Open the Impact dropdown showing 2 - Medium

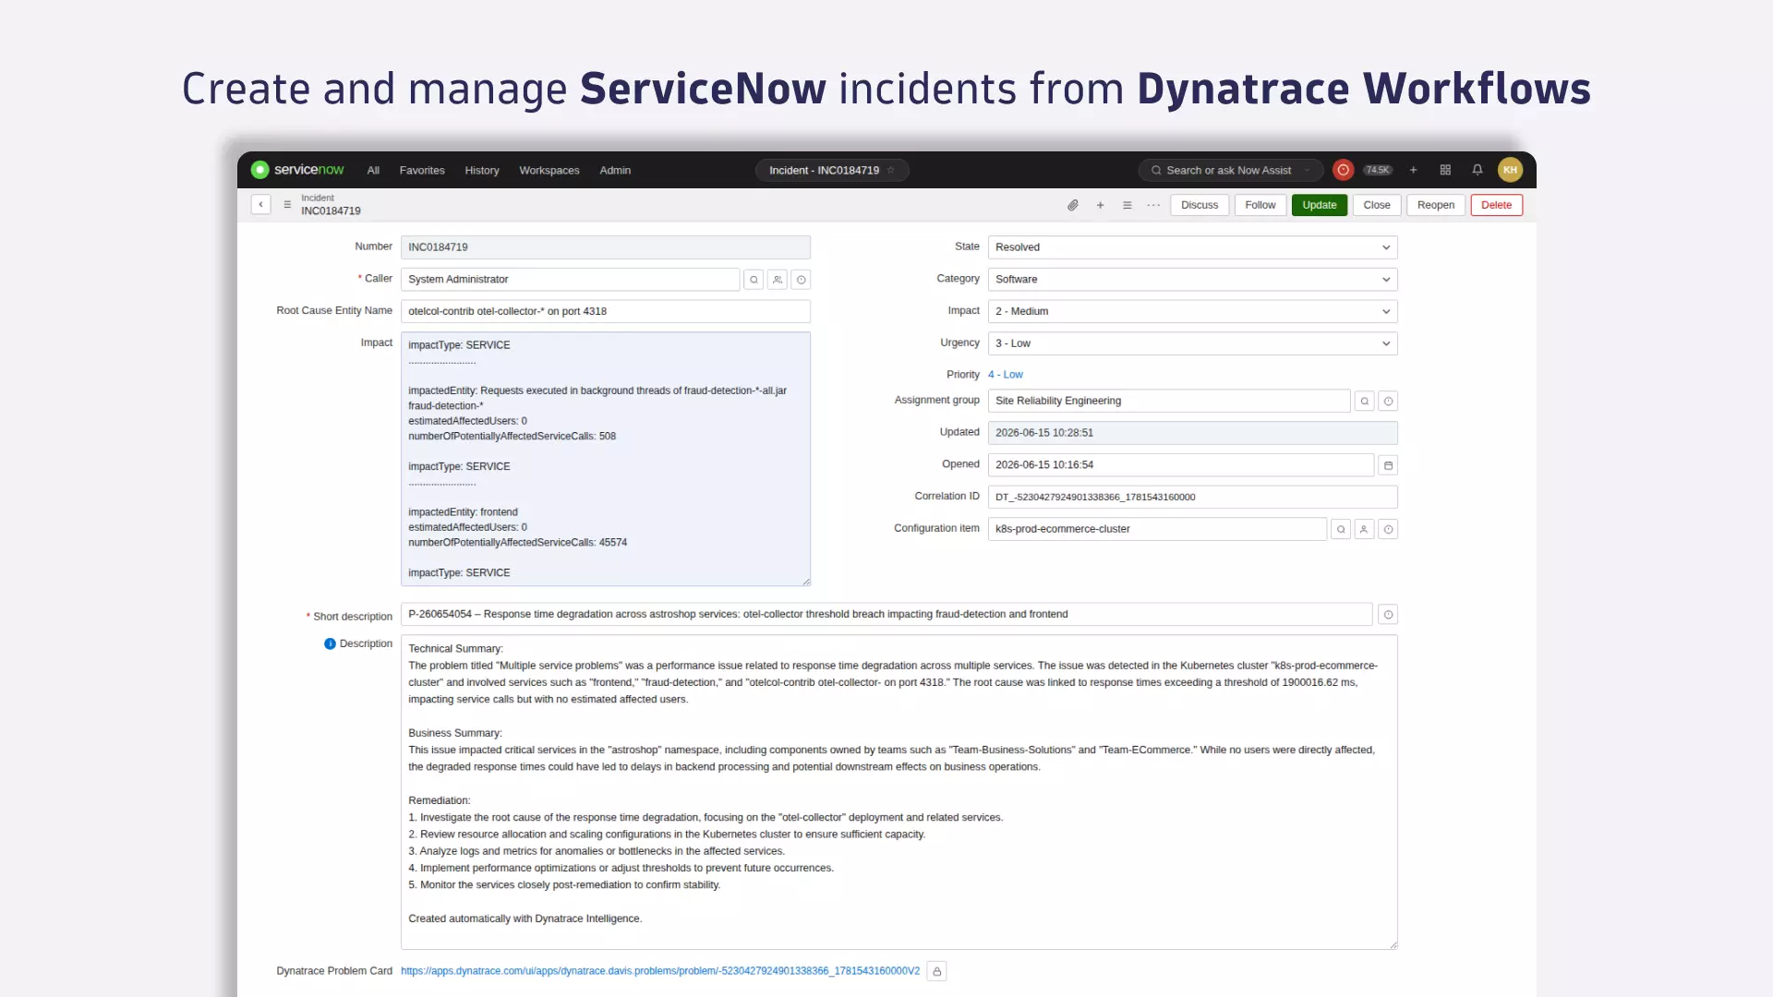point(1192,311)
